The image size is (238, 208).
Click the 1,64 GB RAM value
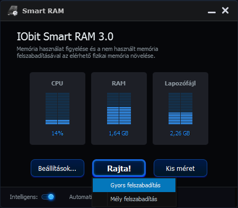[x=119, y=133]
